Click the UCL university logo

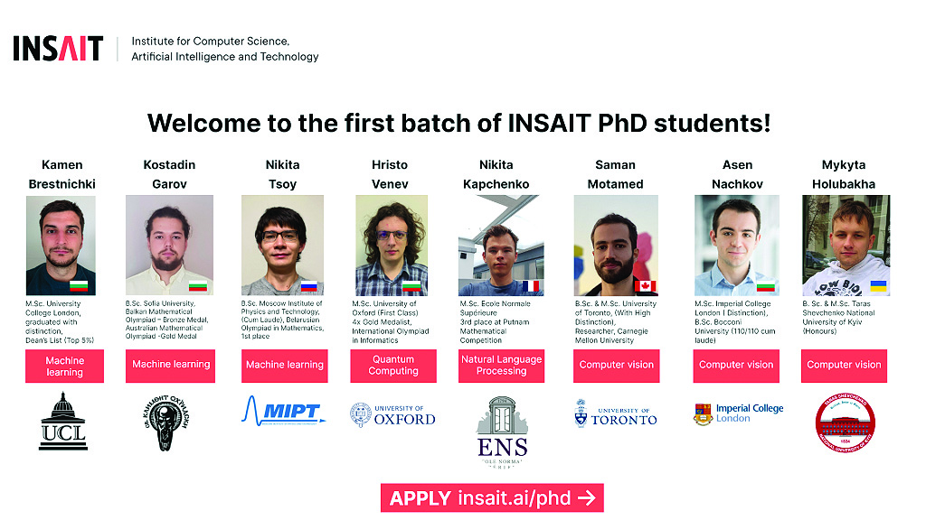click(x=63, y=422)
